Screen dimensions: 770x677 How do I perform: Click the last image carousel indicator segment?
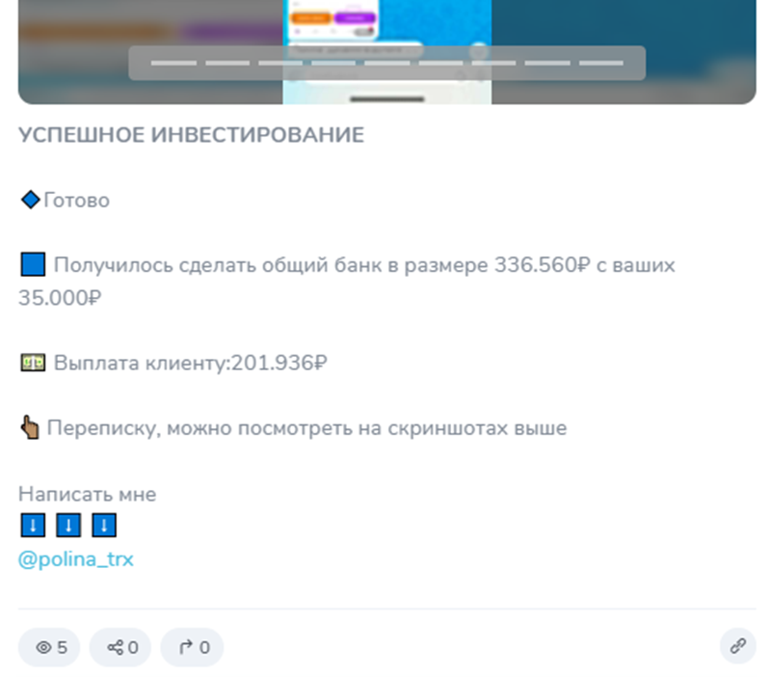(601, 63)
